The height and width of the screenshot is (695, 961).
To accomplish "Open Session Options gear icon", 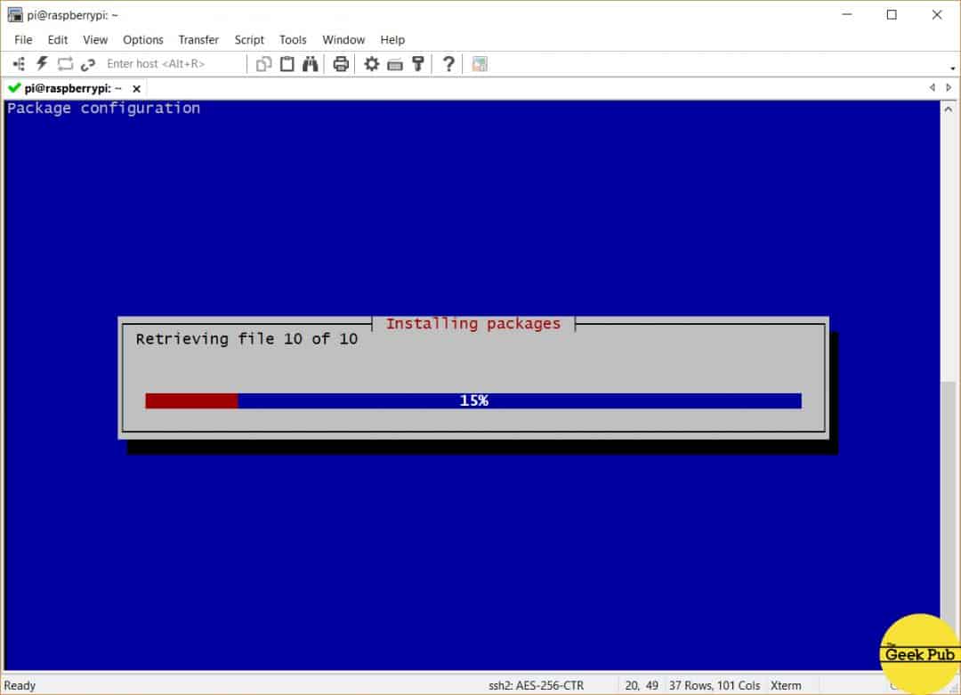I will 372,64.
